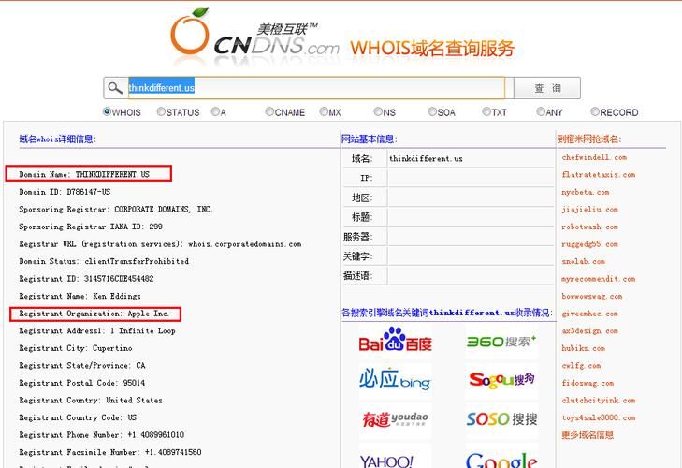
Task: Open the robotwash.com link
Action: tap(589, 227)
